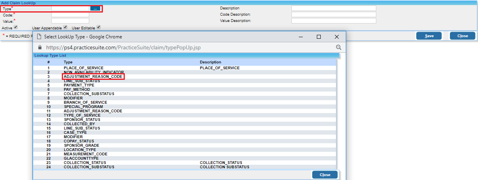Choose PAYMENT_TYPE from the lookup list
This screenshot has width=478, height=180.
[79, 85]
